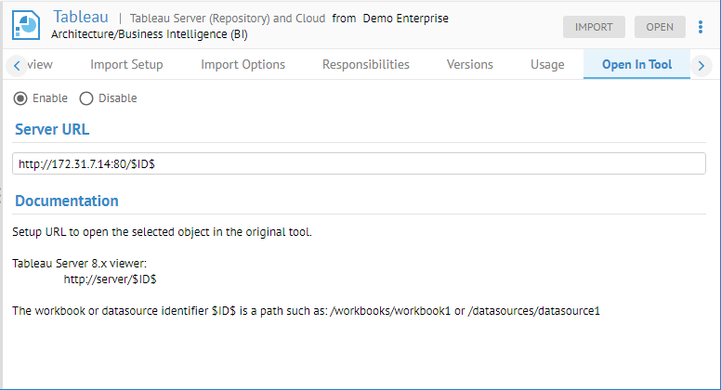Image resolution: width=721 pixels, height=390 pixels.
Task: Select the Disable radio button
Action: pyautogui.click(x=86, y=98)
